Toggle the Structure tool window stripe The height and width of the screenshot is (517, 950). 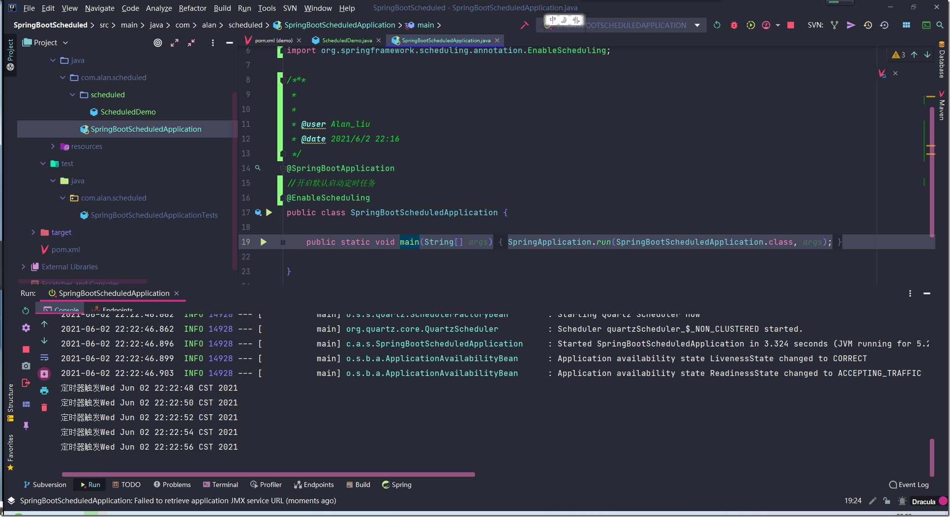click(10, 403)
